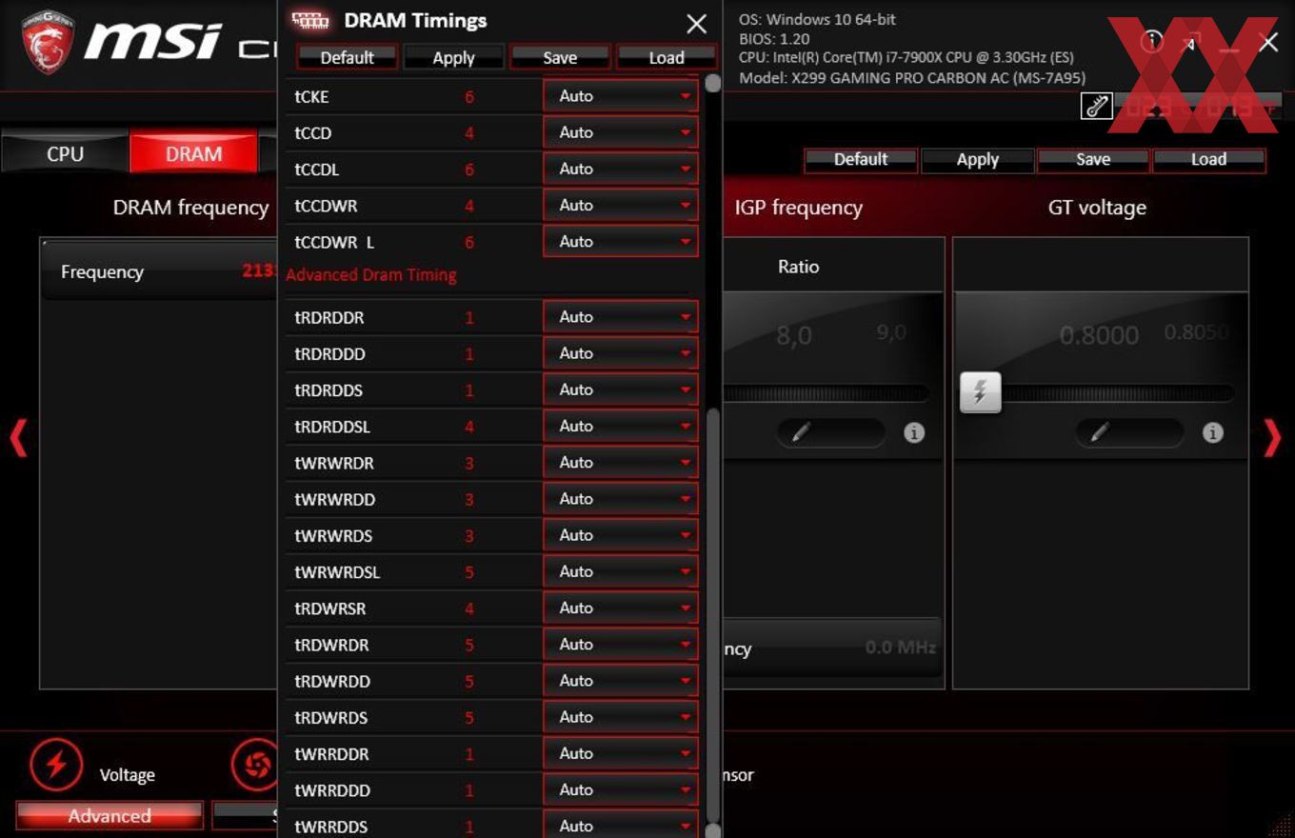This screenshot has height=838, width=1295.
Task: Click the 'Advanced Dram Timing' section heading
Action: point(371,274)
